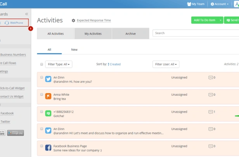The height and width of the screenshot is (157, 239).
Task: Click the Add To Do Item button
Action: [204, 20]
